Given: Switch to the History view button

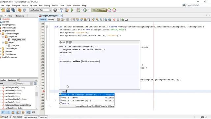Looking at the screenshot, I should 51,20.
